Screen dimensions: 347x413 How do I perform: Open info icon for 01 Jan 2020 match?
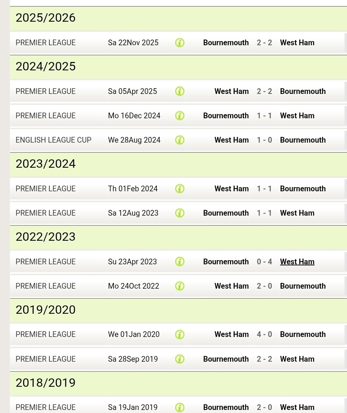click(x=180, y=334)
